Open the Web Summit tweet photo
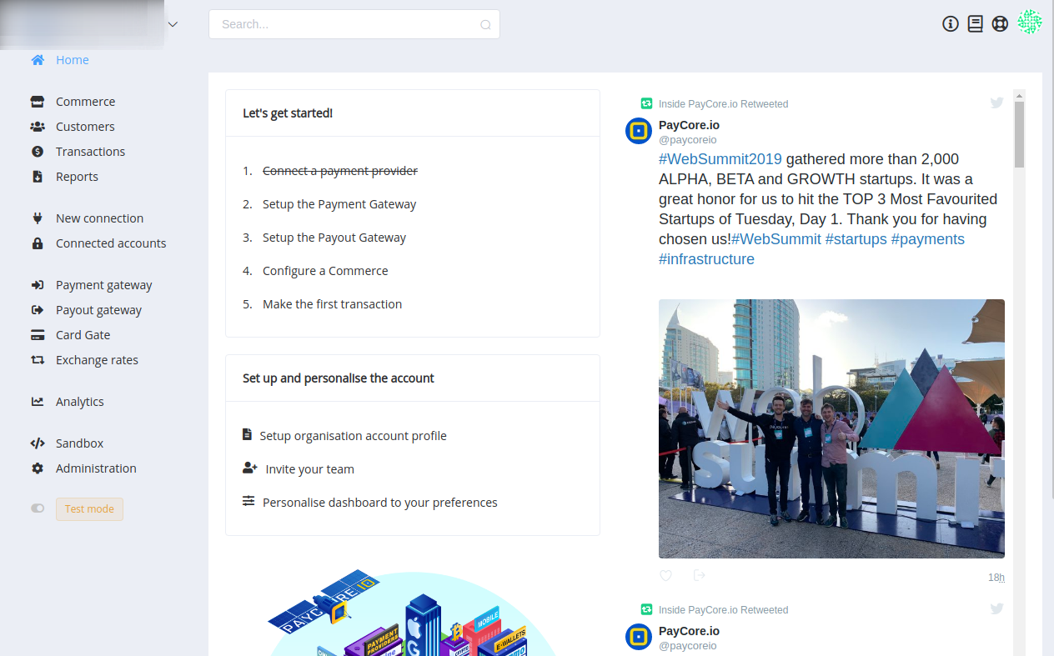 pos(831,428)
